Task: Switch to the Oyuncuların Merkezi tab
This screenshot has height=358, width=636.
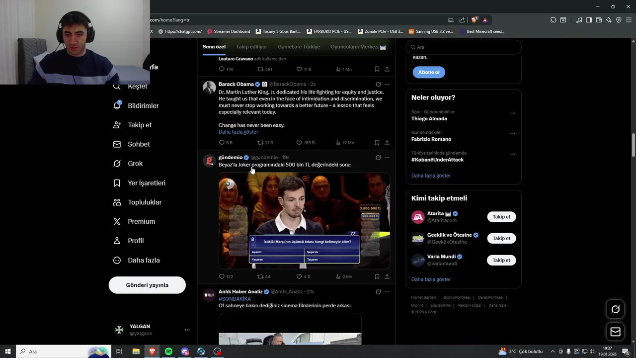Action: (x=358, y=47)
